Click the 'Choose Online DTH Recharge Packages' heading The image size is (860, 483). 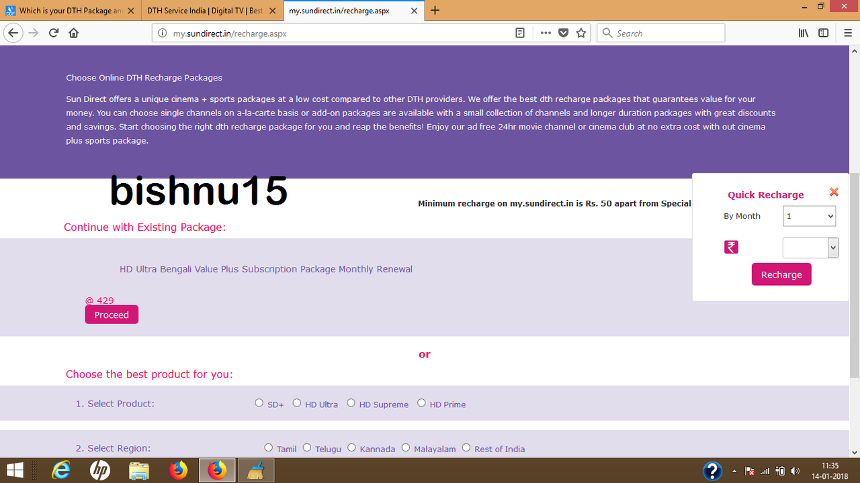click(x=144, y=78)
